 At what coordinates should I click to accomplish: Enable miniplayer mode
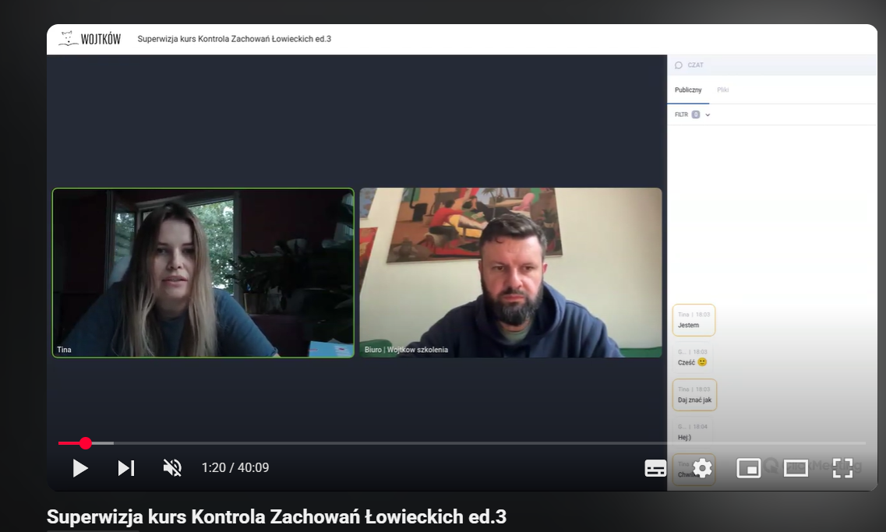click(x=748, y=468)
